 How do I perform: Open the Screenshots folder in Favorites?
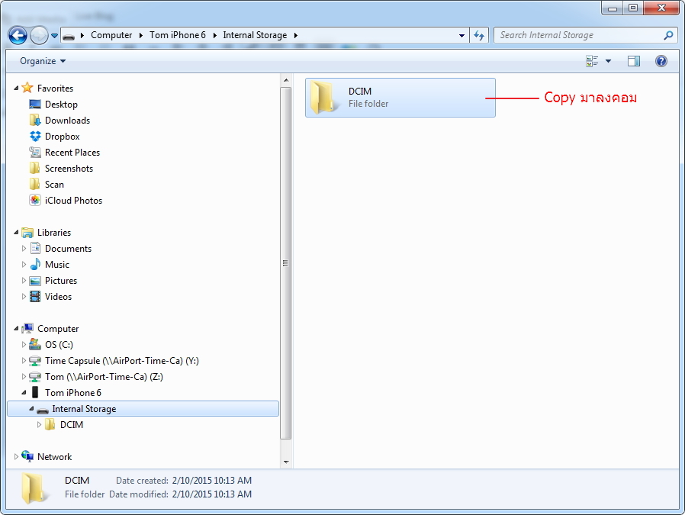(x=69, y=169)
